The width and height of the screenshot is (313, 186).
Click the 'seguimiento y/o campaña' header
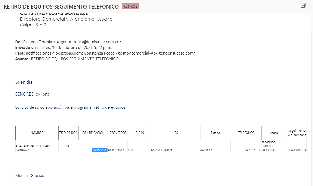click(x=297, y=133)
